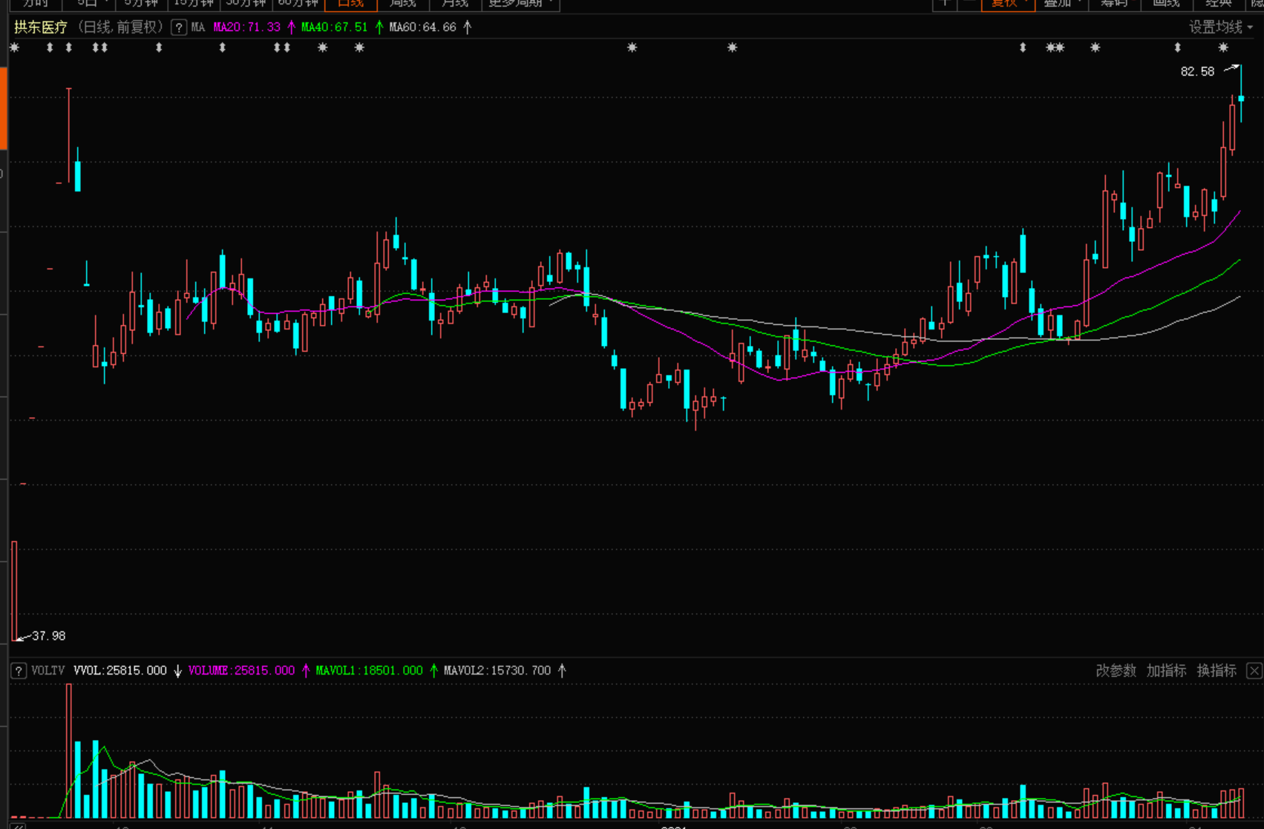Image resolution: width=1264 pixels, height=829 pixels.
Task: Click the 画线 drawing tools button
Action: (1166, 4)
